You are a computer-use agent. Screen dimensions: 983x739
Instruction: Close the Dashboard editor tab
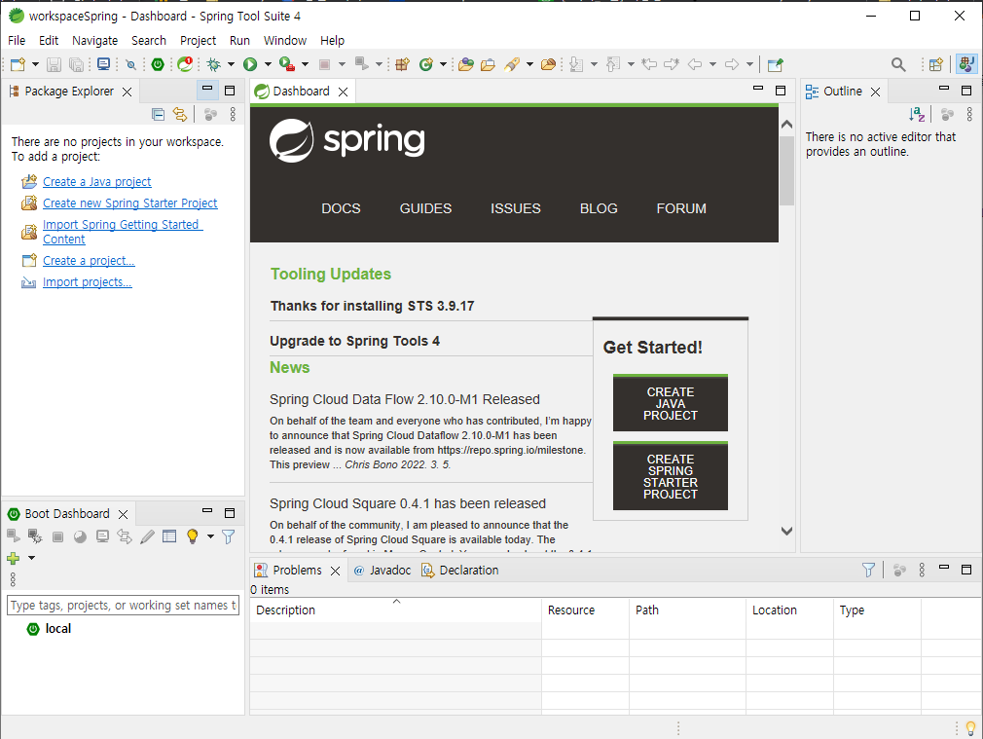tap(343, 92)
